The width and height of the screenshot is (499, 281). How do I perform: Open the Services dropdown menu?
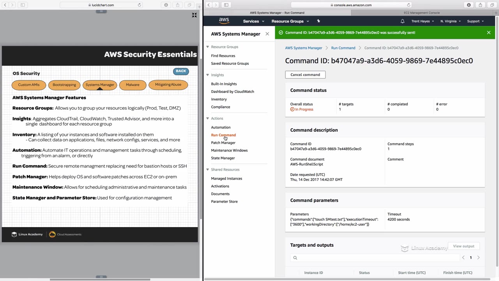(x=253, y=21)
